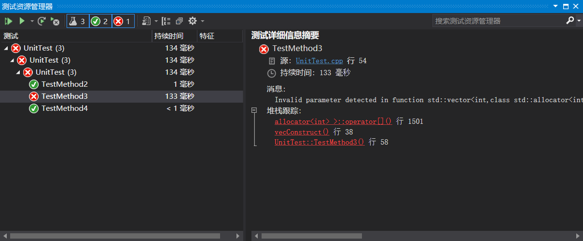Collapse the 堆栈跟踪 section with minus box
The width and height of the screenshot is (583, 241).
point(254,110)
